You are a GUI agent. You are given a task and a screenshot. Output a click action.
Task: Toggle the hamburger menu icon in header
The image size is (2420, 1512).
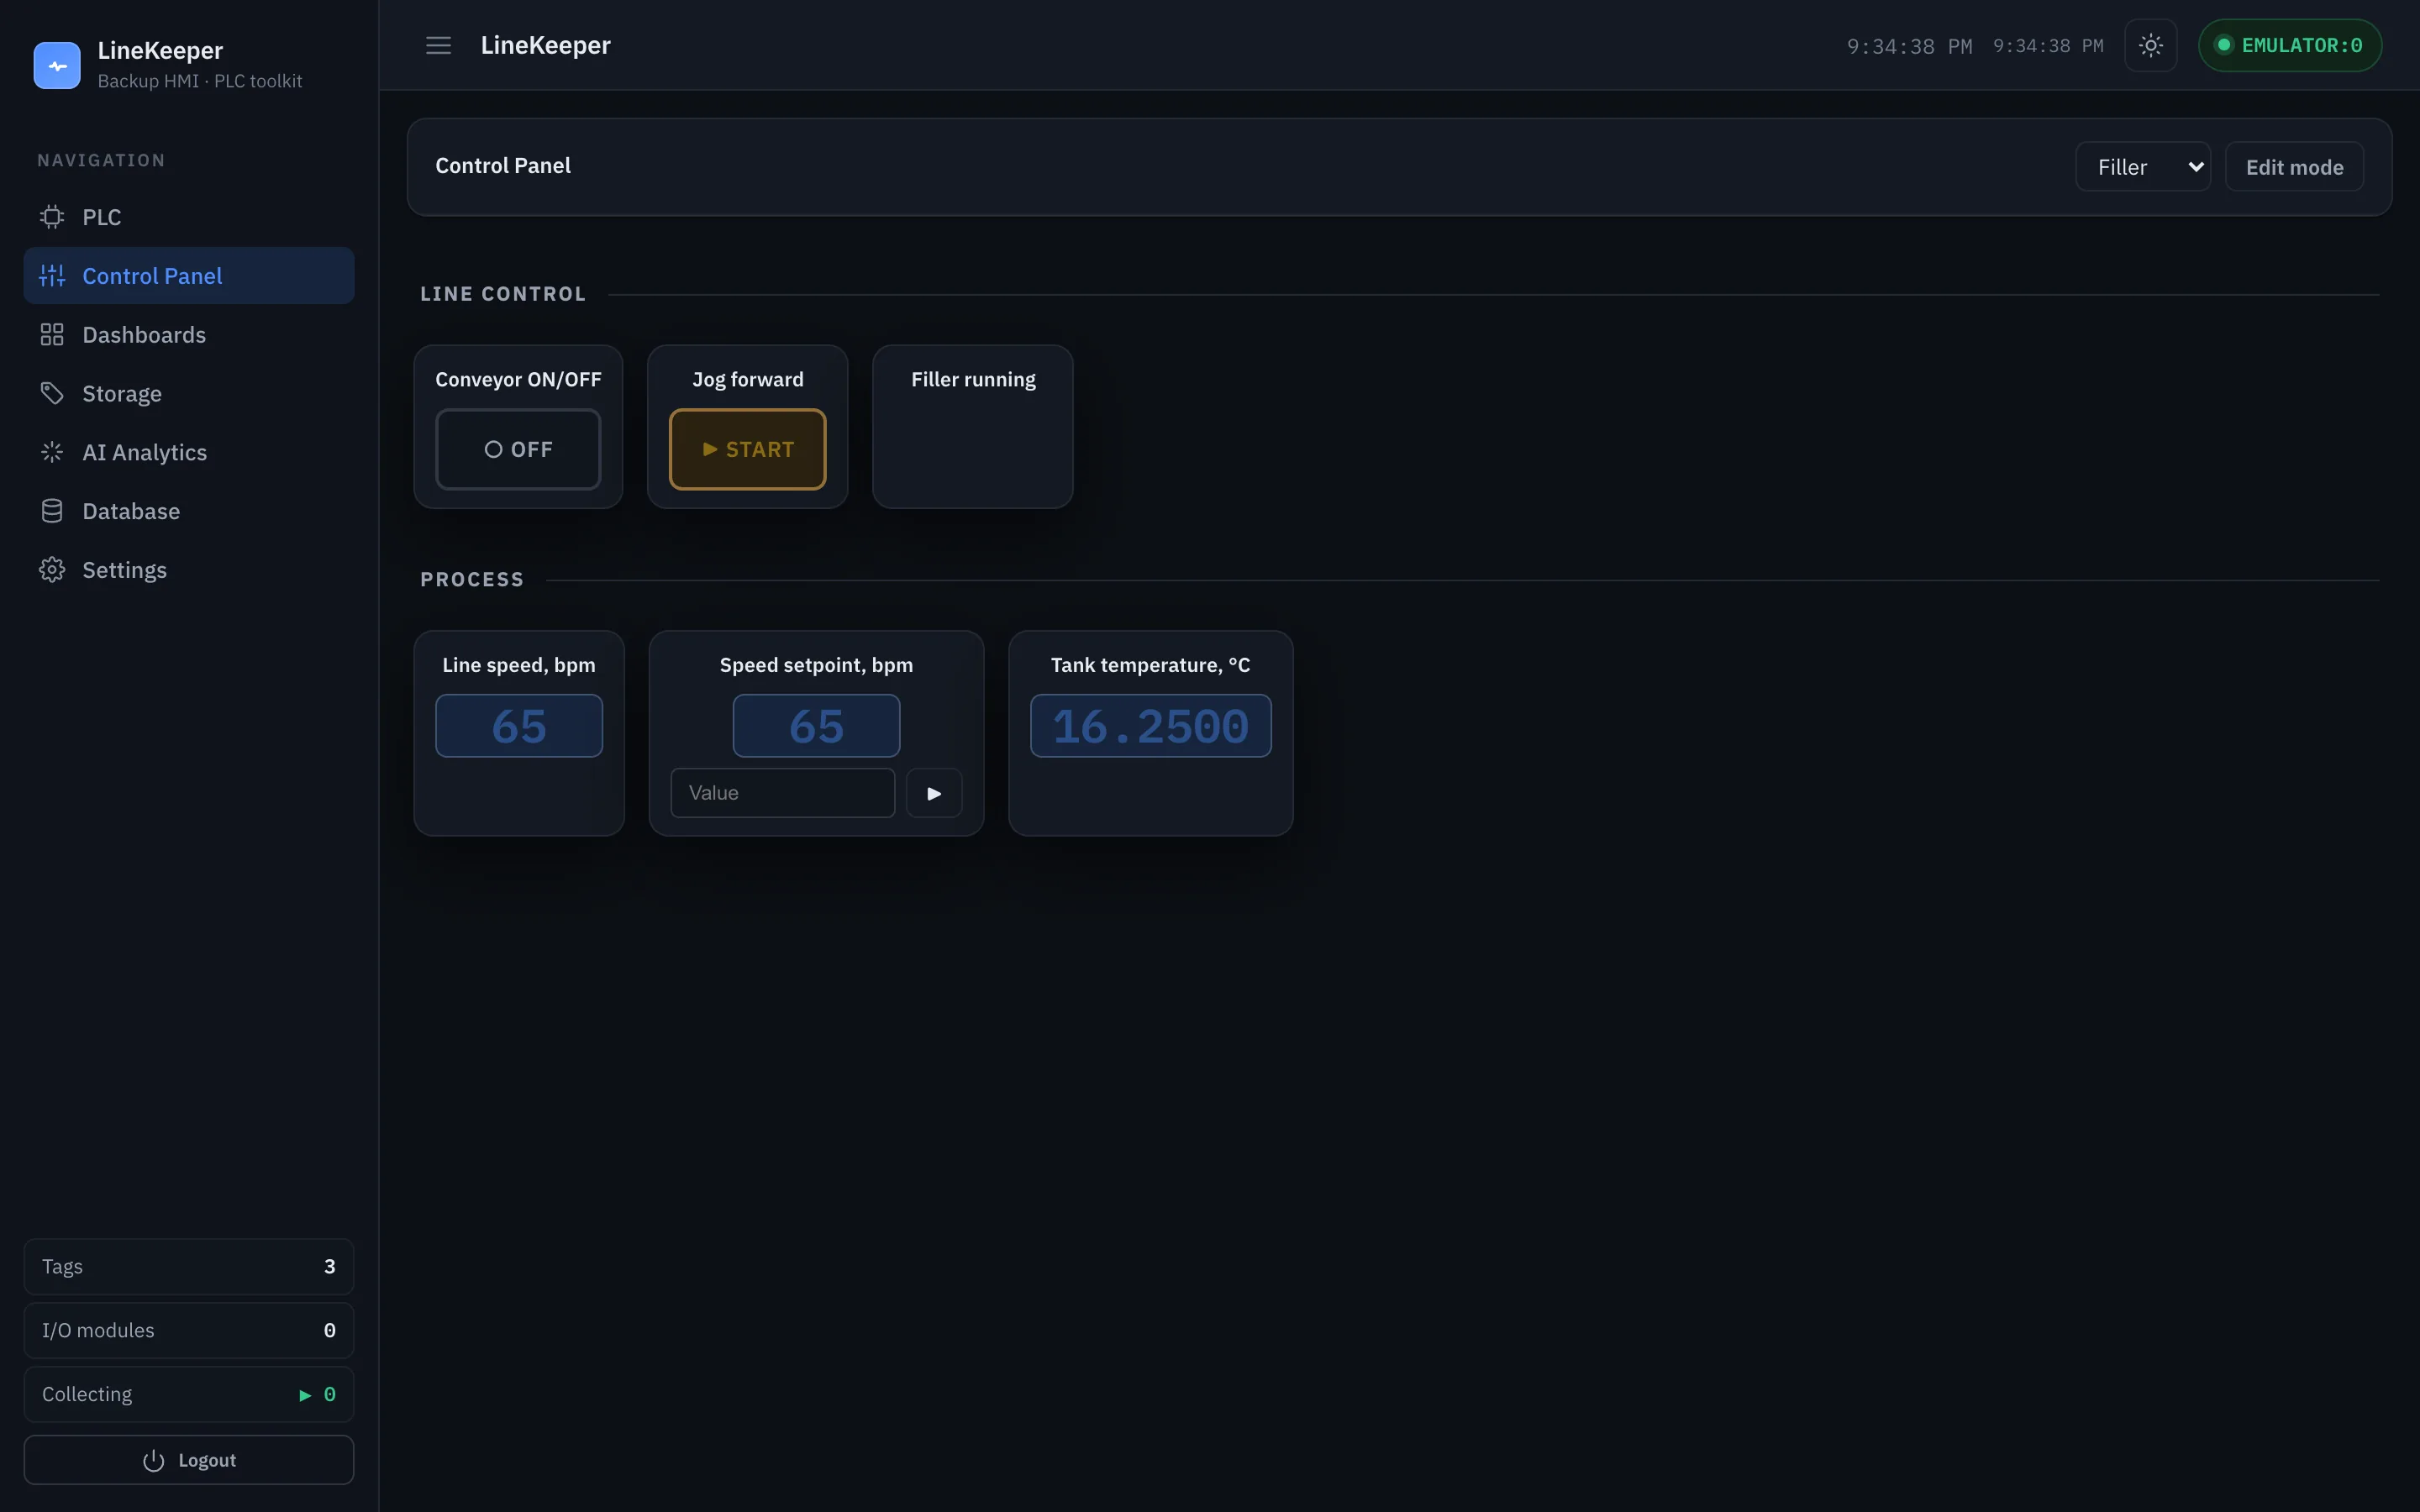438,46
